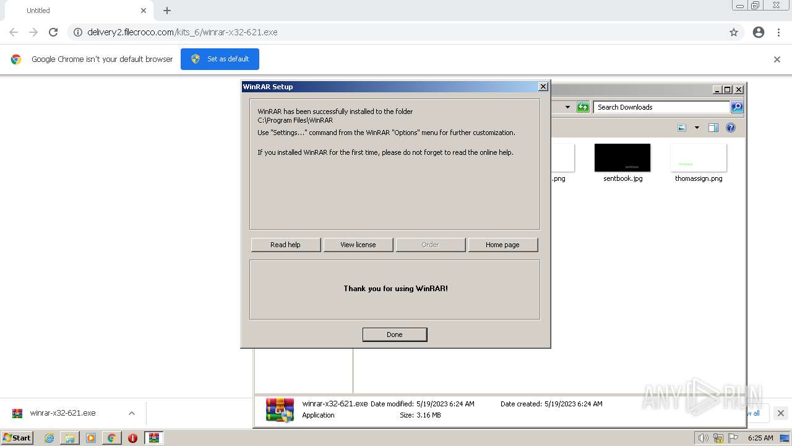Click the sentbook.jpg file name

[623, 178]
